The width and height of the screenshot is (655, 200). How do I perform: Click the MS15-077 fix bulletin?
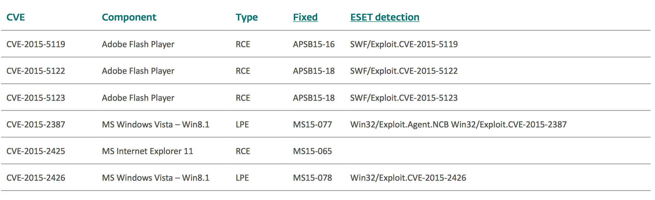pos(312,124)
